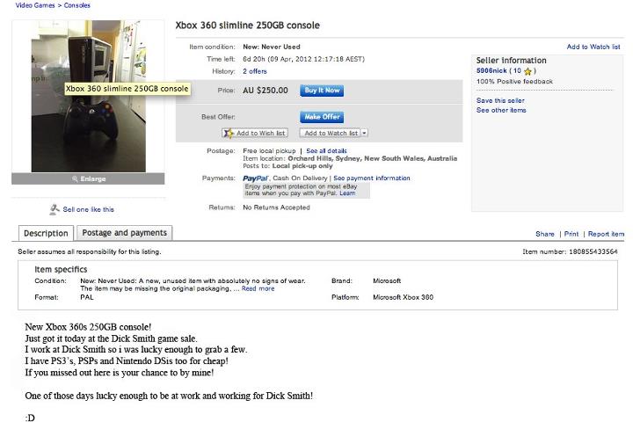The width and height of the screenshot is (633, 422).
Task: Open seller profile 5906nick
Action: 492,71
